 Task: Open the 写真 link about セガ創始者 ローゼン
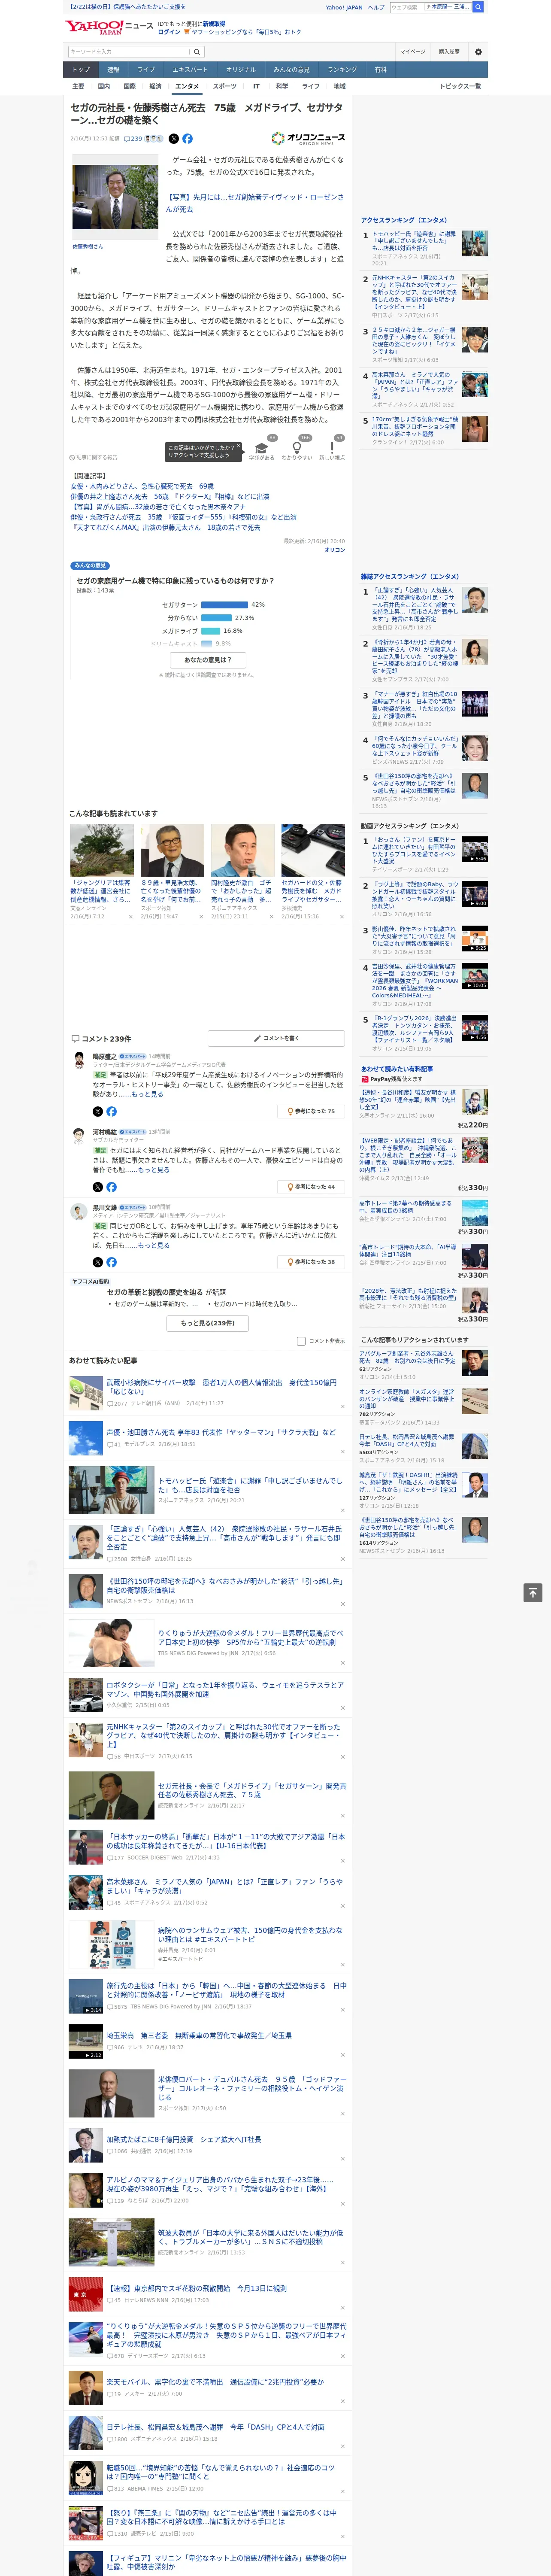pyautogui.click(x=254, y=203)
